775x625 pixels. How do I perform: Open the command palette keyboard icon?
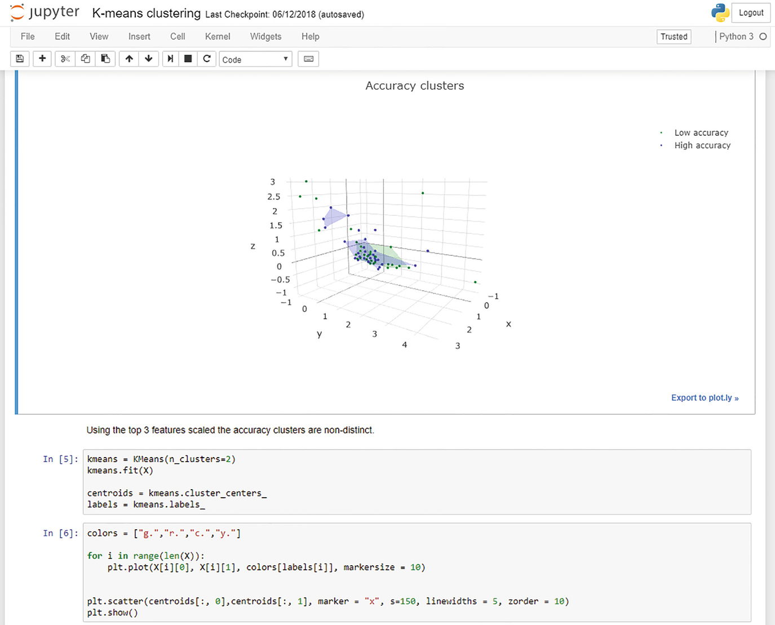pos(309,59)
